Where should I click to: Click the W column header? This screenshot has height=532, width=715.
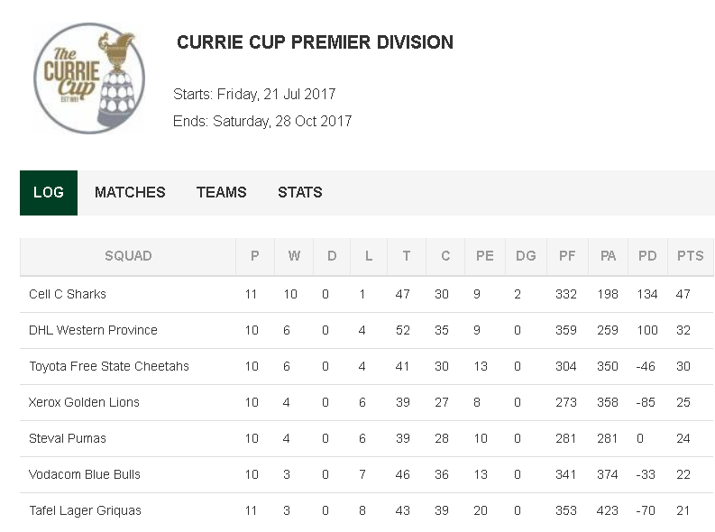[x=294, y=256]
